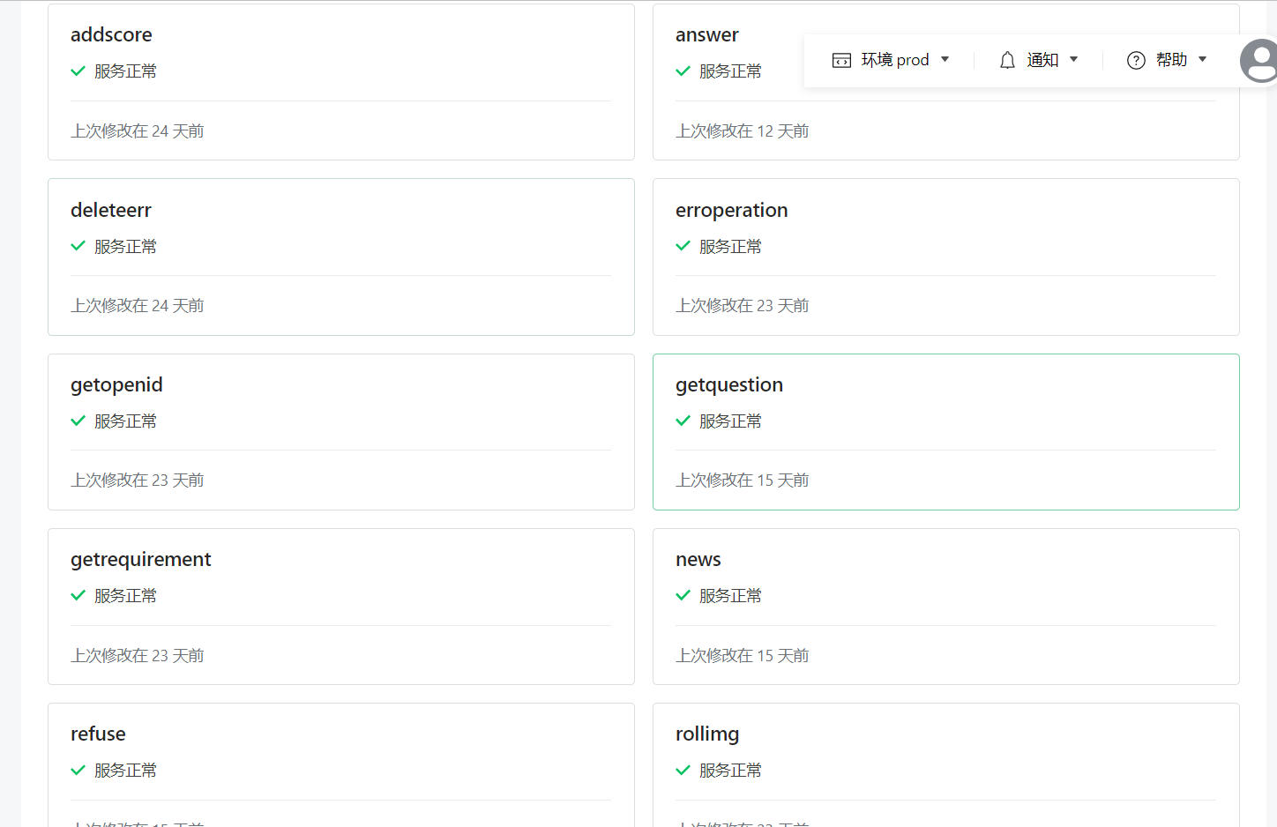This screenshot has height=827, width=1277.
Task: Expand the 通知 dropdown arrow
Action: 1074,60
